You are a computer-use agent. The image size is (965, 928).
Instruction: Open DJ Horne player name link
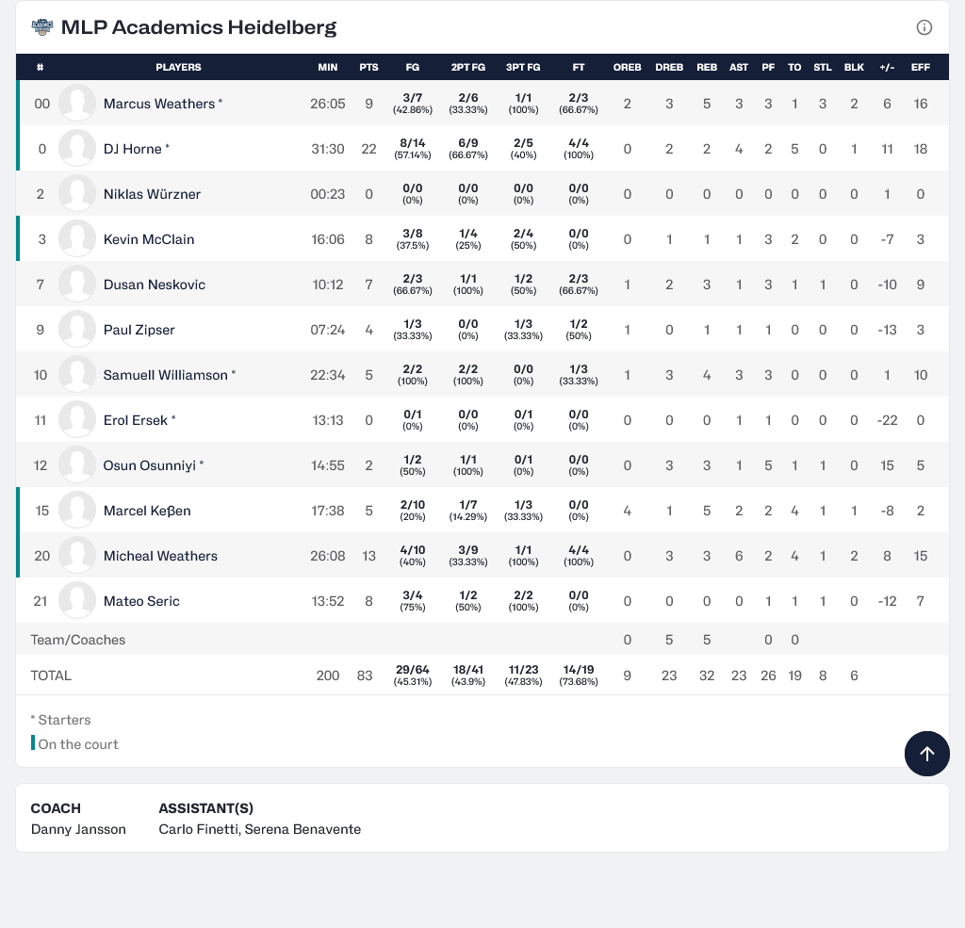pyautogui.click(x=132, y=149)
